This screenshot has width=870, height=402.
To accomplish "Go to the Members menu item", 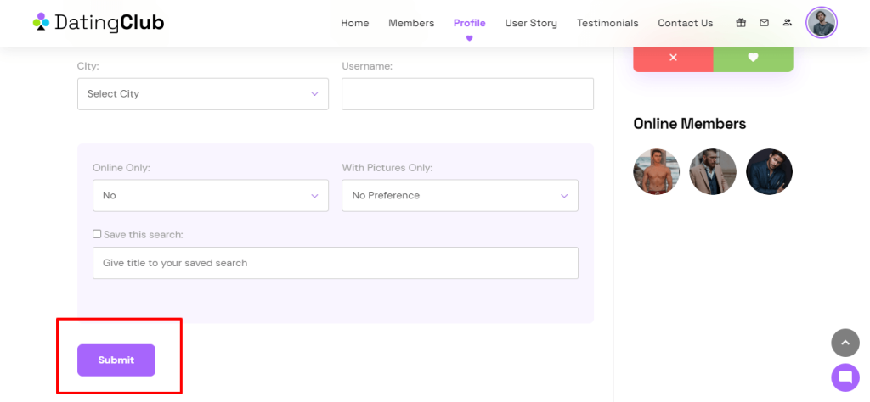I will coord(411,23).
